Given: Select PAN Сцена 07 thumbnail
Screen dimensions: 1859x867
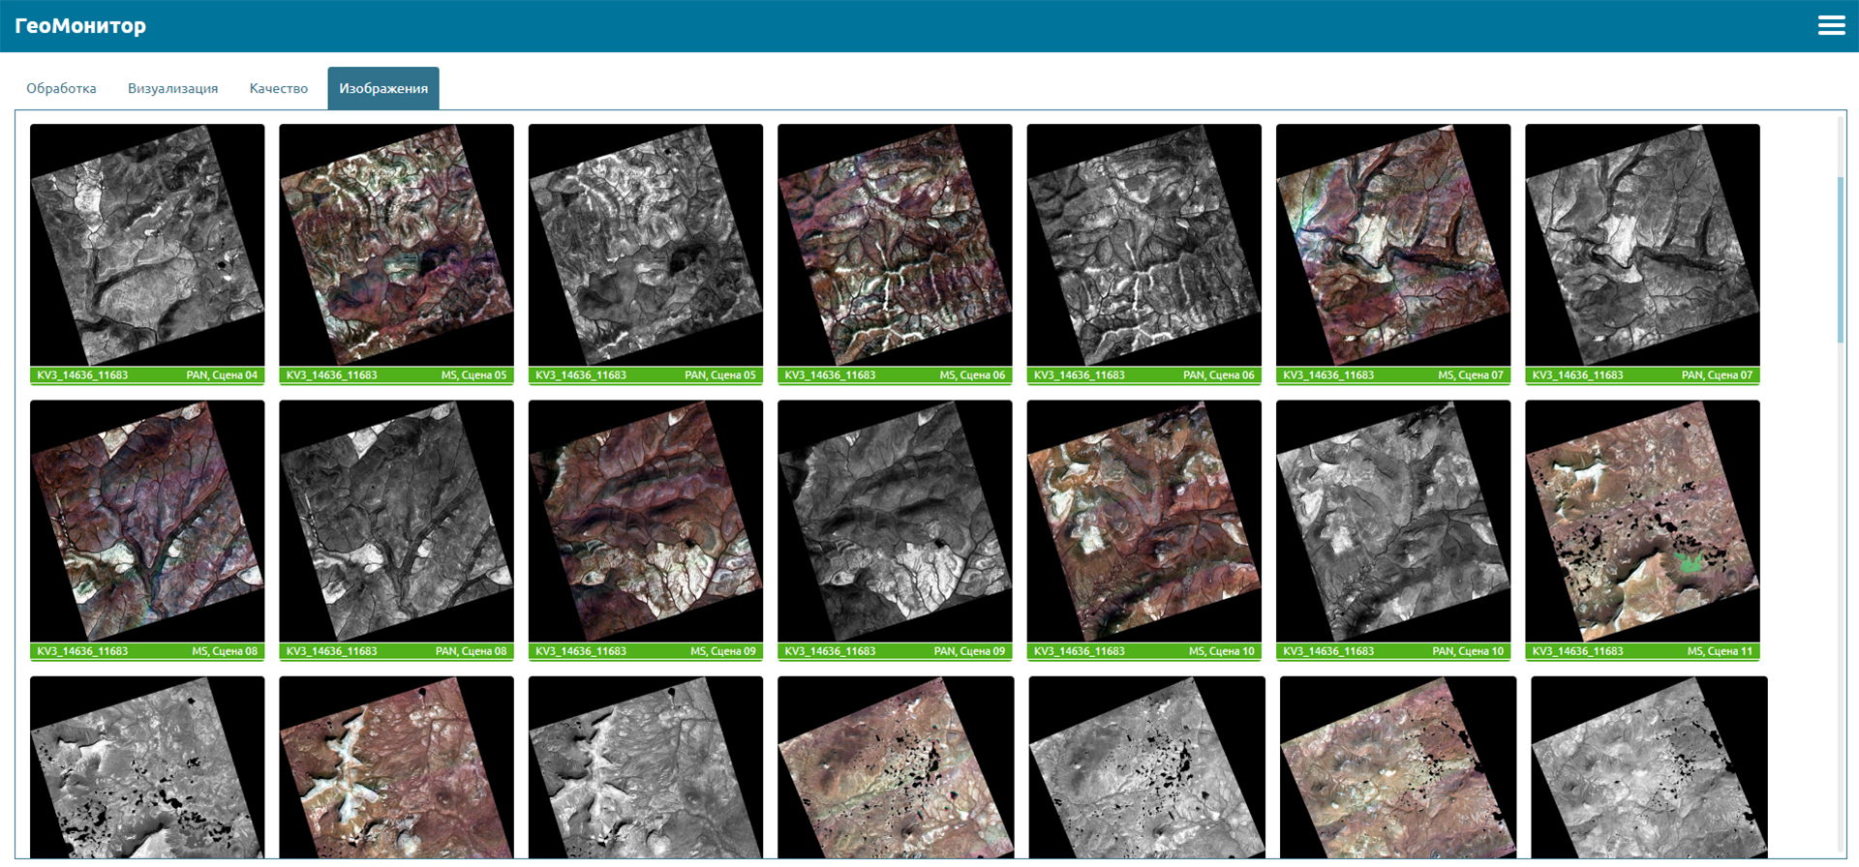Looking at the screenshot, I should click(1642, 245).
